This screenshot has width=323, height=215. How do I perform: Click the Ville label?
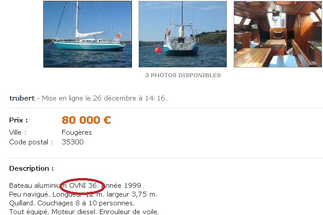pos(18,133)
